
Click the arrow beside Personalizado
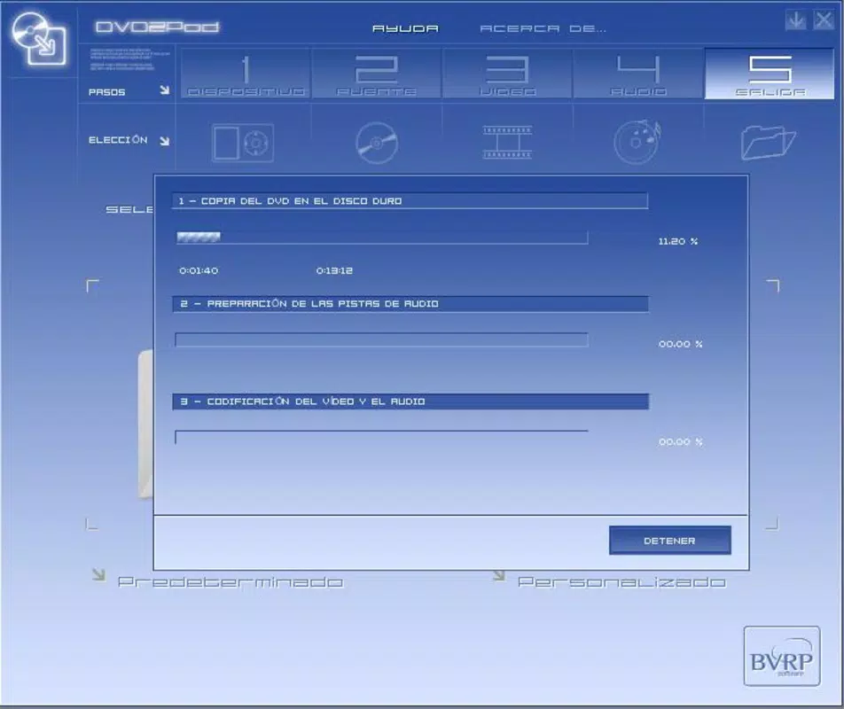click(499, 575)
